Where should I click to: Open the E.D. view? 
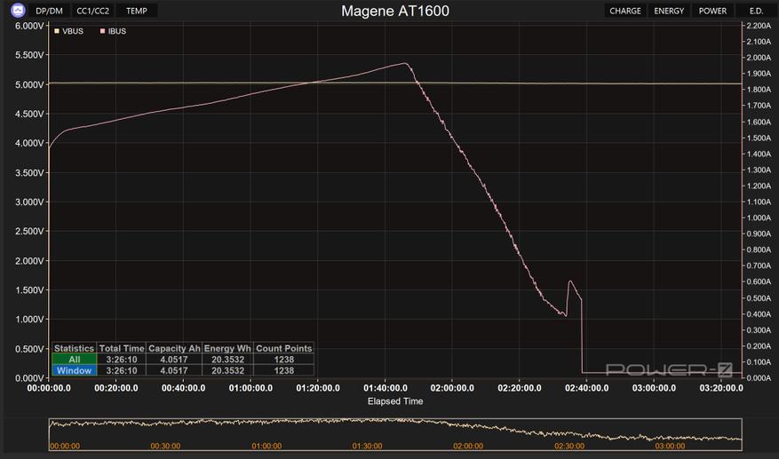point(756,11)
